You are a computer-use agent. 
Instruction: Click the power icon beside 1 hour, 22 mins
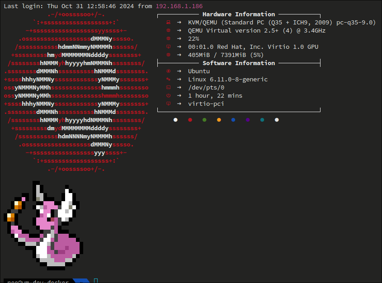[168, 95]
